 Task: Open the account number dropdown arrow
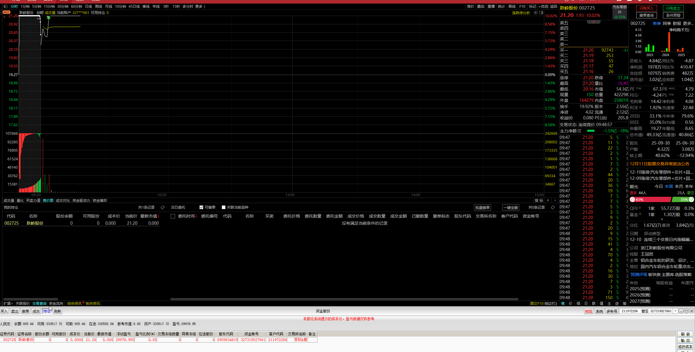pos(676,311)
